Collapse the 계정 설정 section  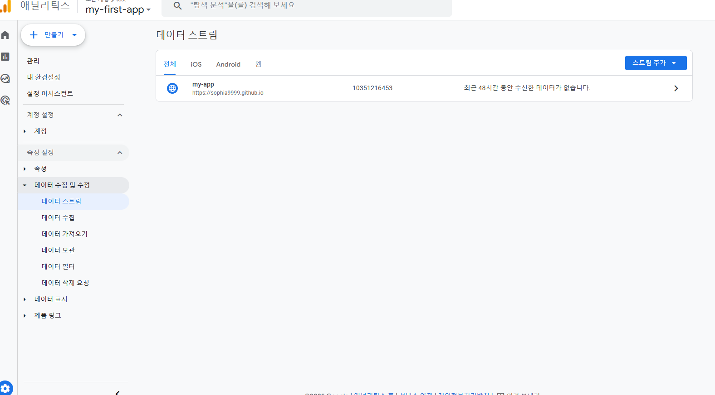120,115
